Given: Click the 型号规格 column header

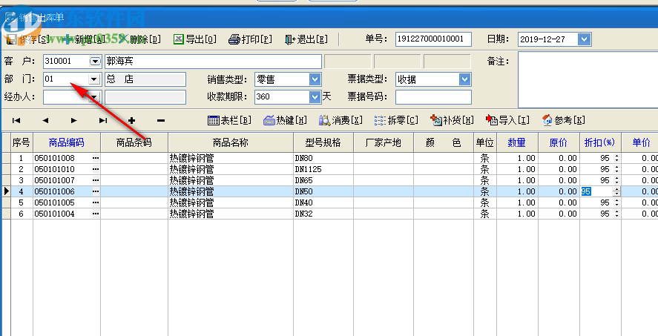Looking at the screenshot, I should [323, 142].
